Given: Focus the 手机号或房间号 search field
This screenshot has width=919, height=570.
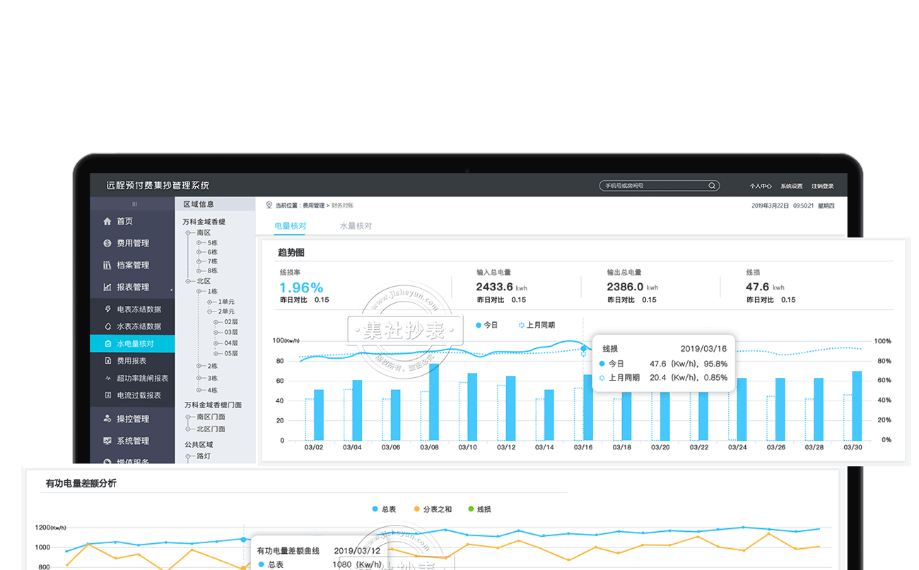Looking at the screenshot, I should [650, 186].
